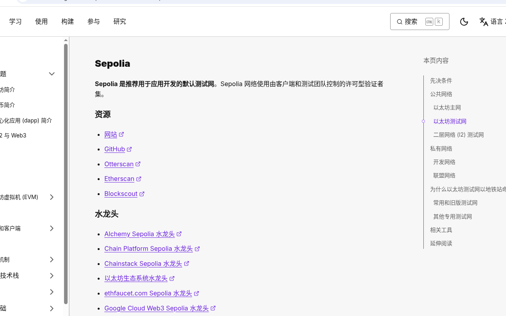Jump to 联盟网络 in page contents
This screenshot has height=316, width=506.
pyautogui.click(x=444, y=175)
